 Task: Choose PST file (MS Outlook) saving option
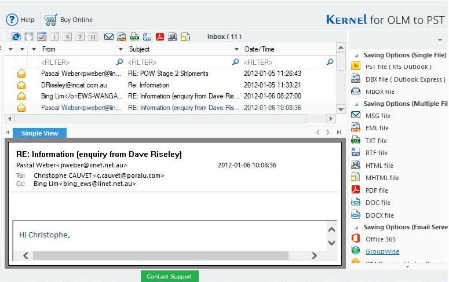(x=398, y=67)
